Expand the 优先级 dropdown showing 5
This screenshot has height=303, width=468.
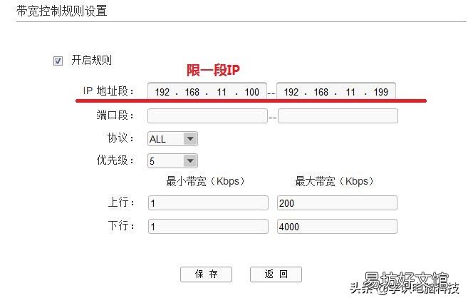click(x=172, y=160)
